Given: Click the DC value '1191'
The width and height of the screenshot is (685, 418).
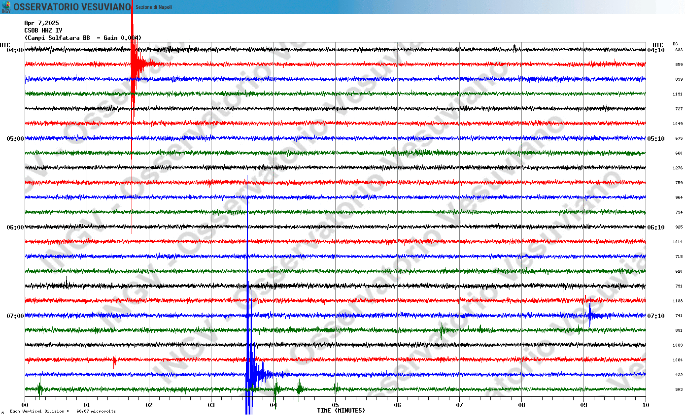Looking at the screenshot, I should click(x=678, y=94).
